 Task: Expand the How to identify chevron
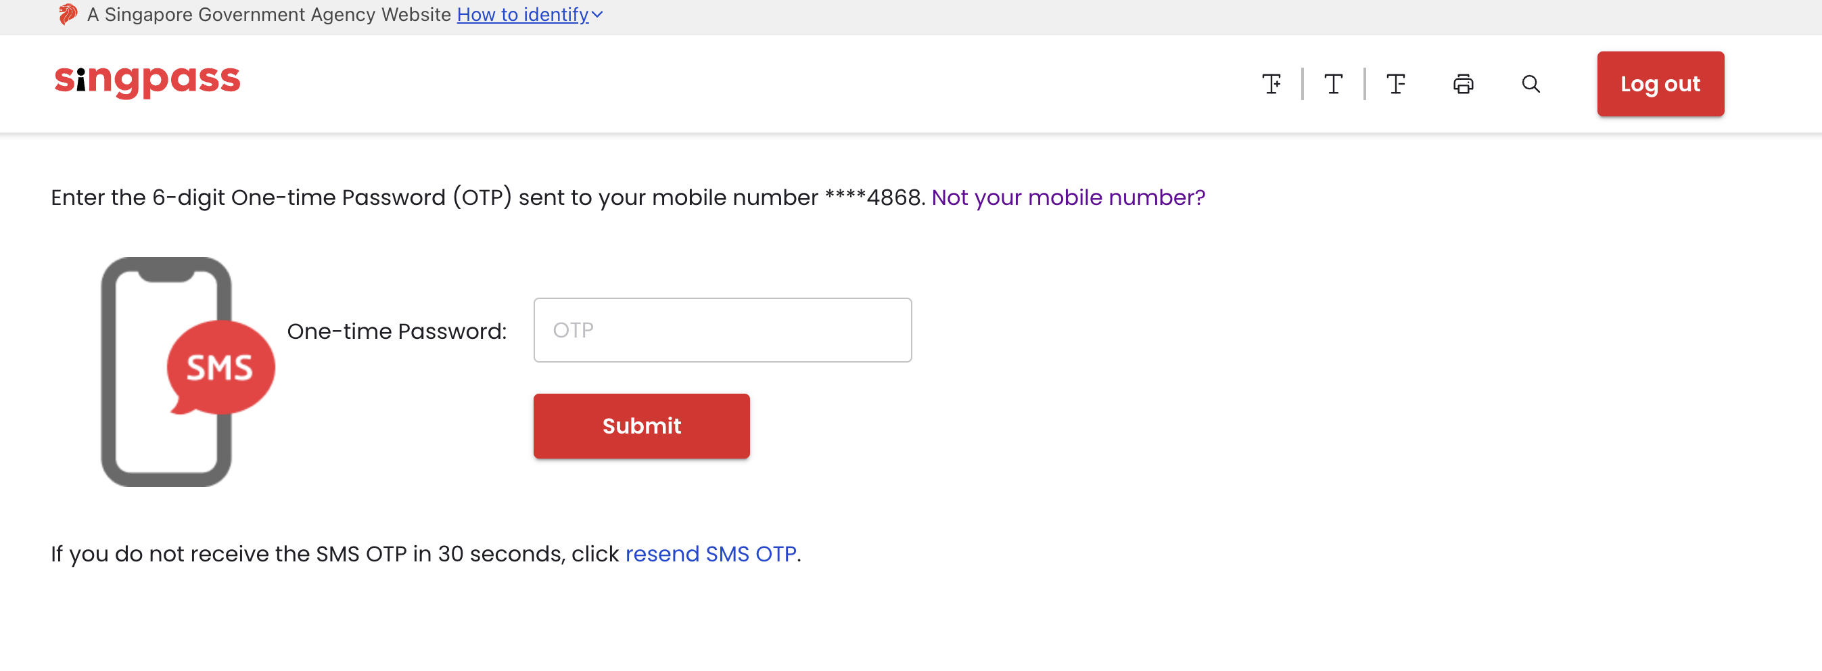598,15
